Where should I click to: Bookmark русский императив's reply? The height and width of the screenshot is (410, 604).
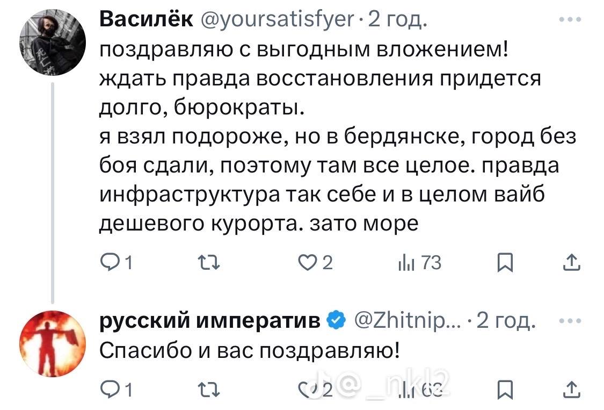(503, 388)
